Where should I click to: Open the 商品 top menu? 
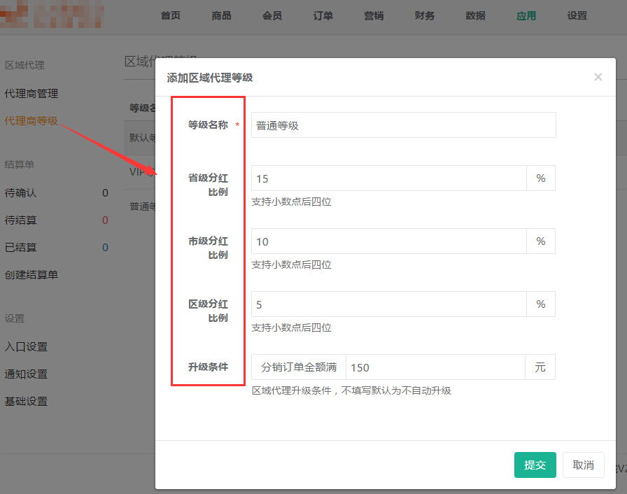pyautogui.click(x=221, y=16)
